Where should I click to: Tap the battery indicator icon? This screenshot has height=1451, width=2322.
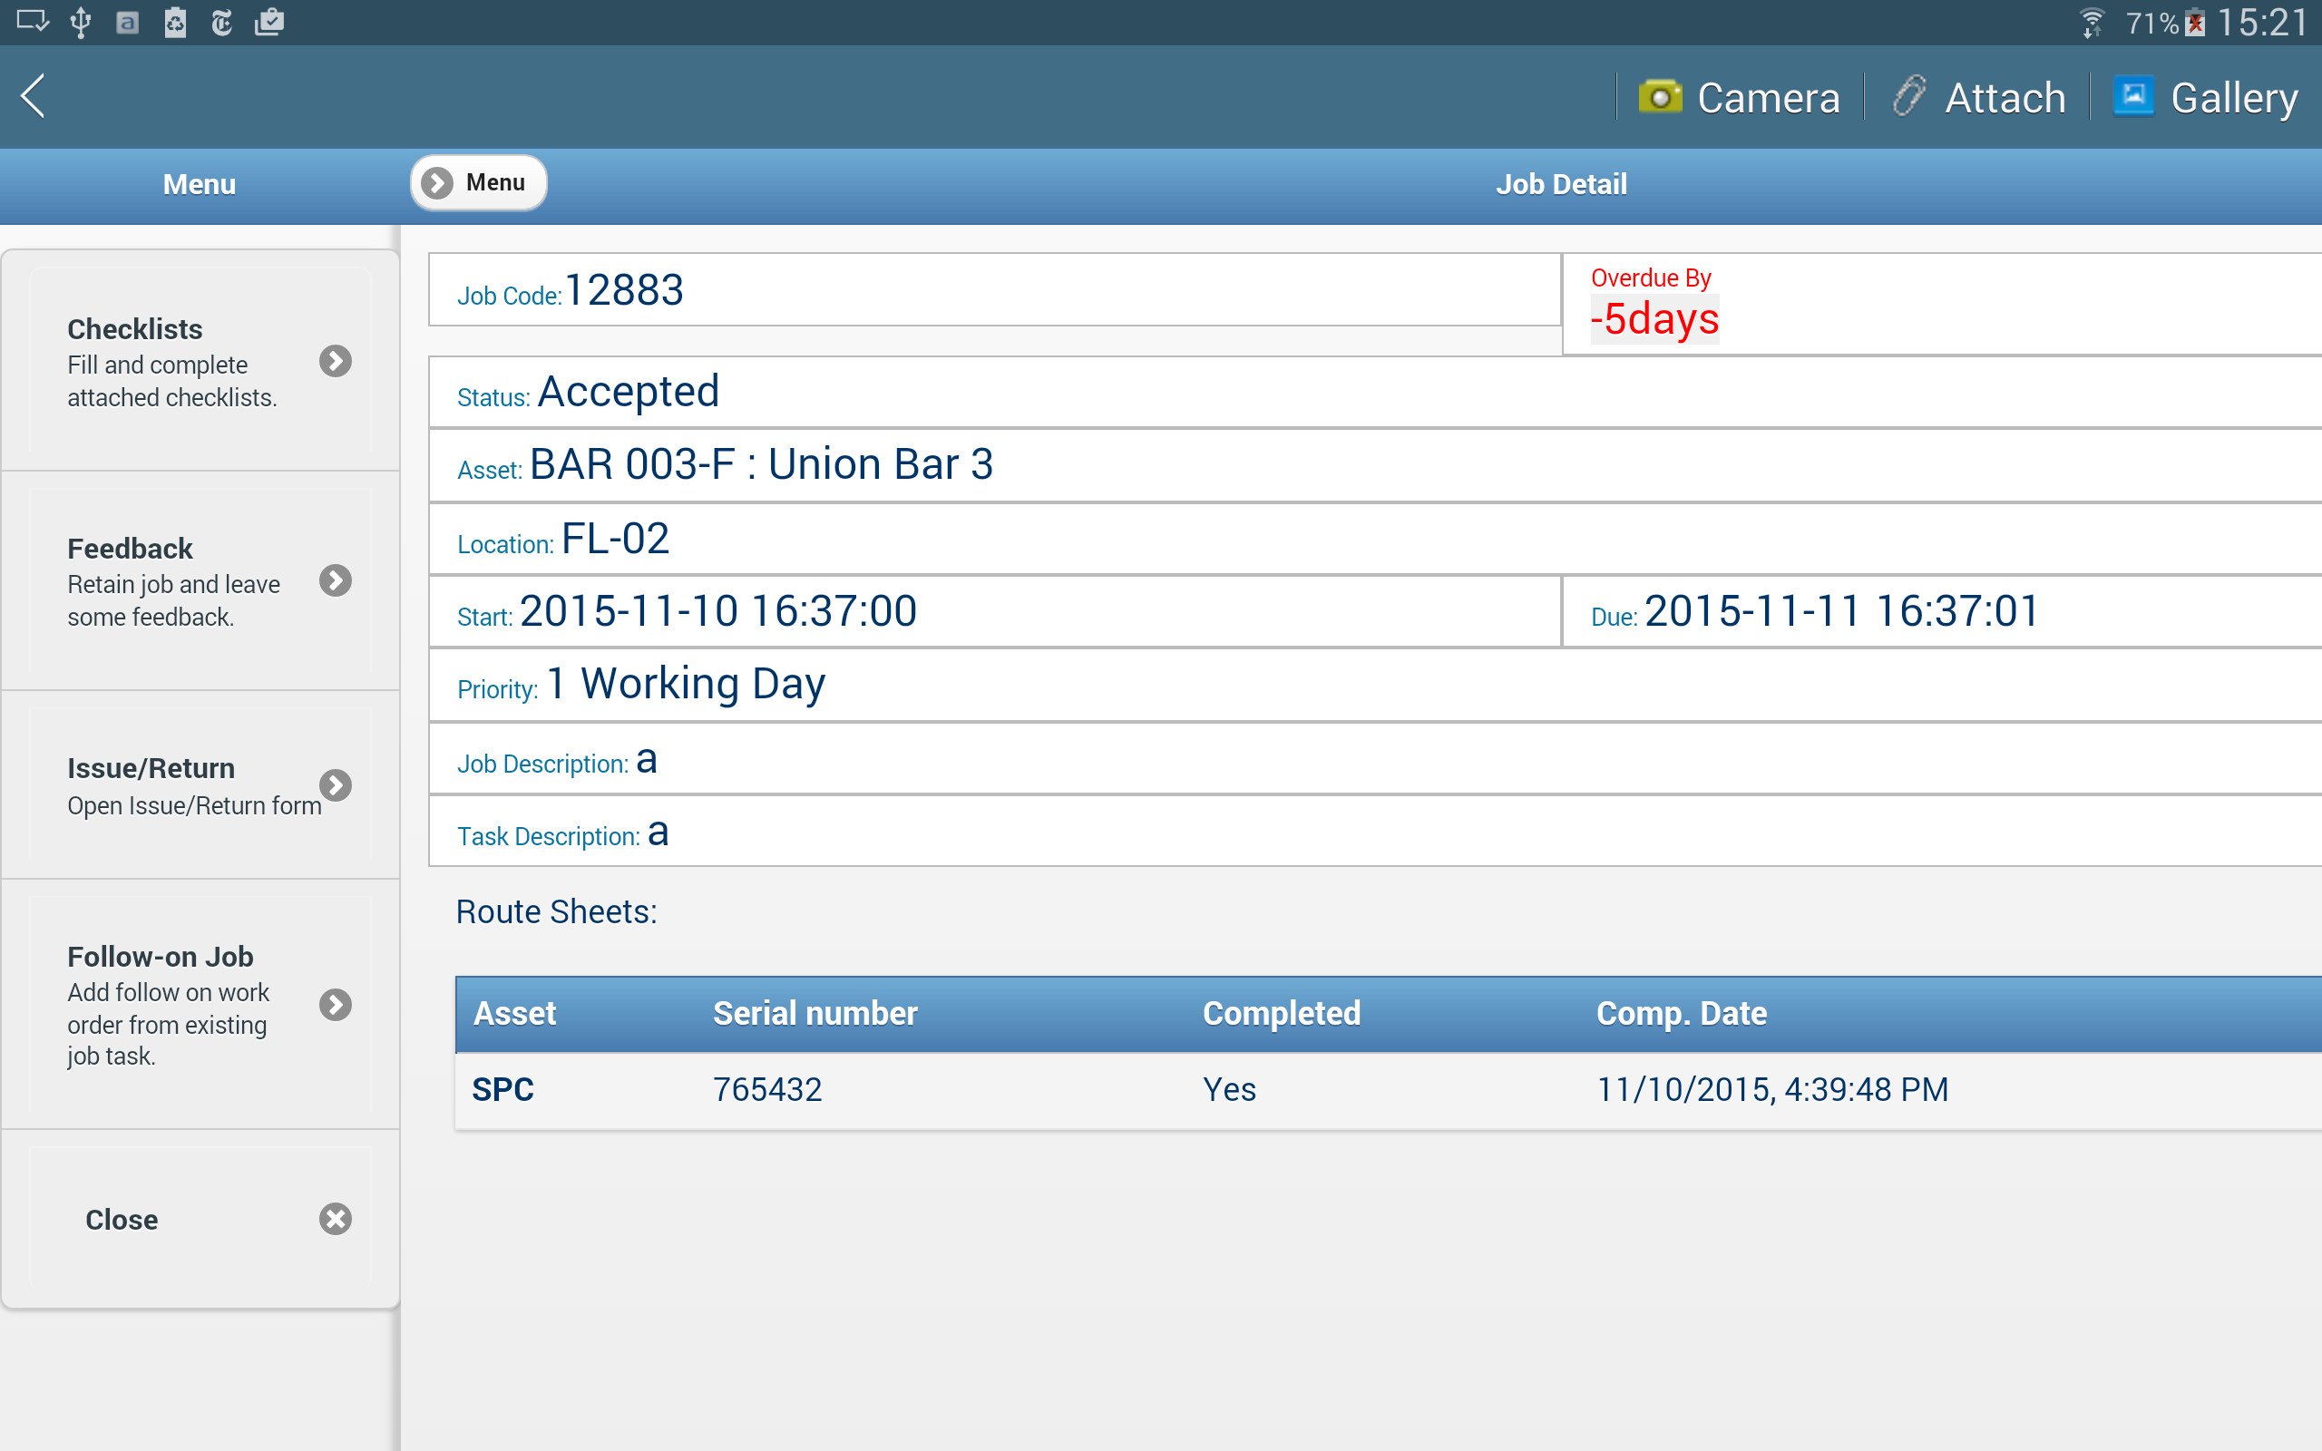[x=2195, y=22]
